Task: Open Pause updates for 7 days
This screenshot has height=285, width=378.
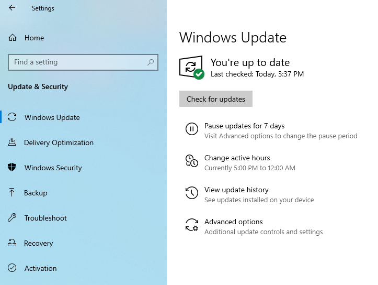Action: point(245,126)
